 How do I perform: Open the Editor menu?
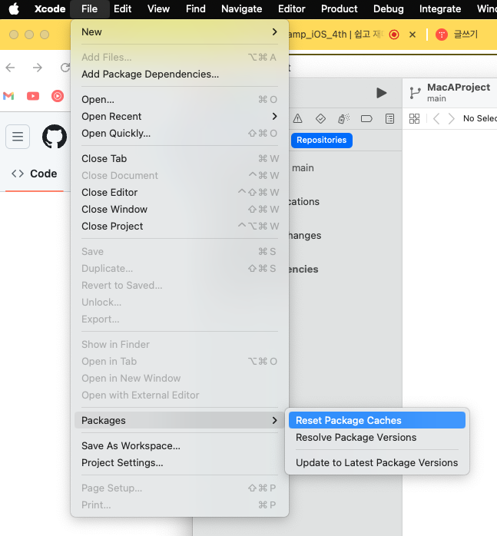(291, 9)
